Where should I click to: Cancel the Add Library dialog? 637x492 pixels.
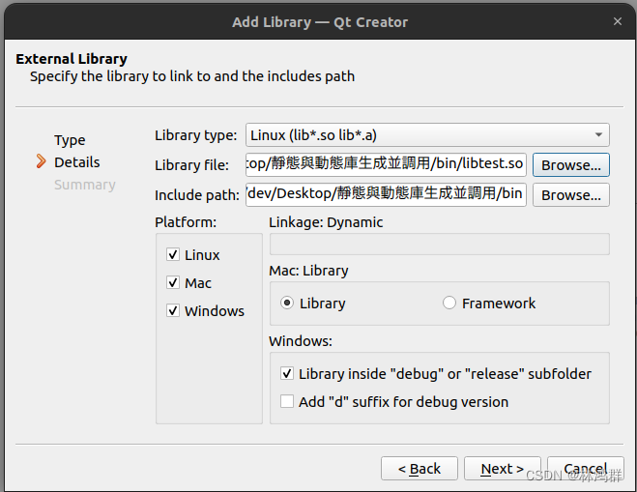tap(586, 469)
